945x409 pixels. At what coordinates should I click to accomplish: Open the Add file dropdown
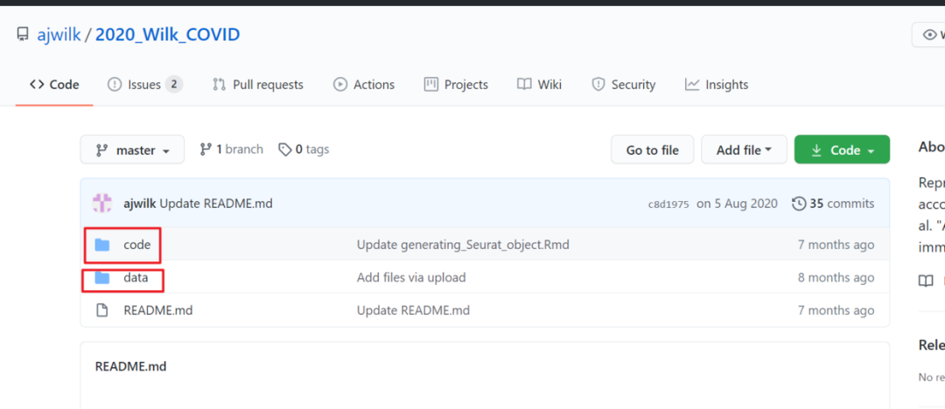pos(744,150)
